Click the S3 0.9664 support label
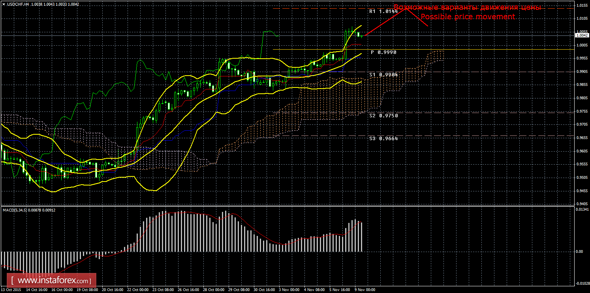The height and width of the screenshot is (293, 590). tap(383, 138)
